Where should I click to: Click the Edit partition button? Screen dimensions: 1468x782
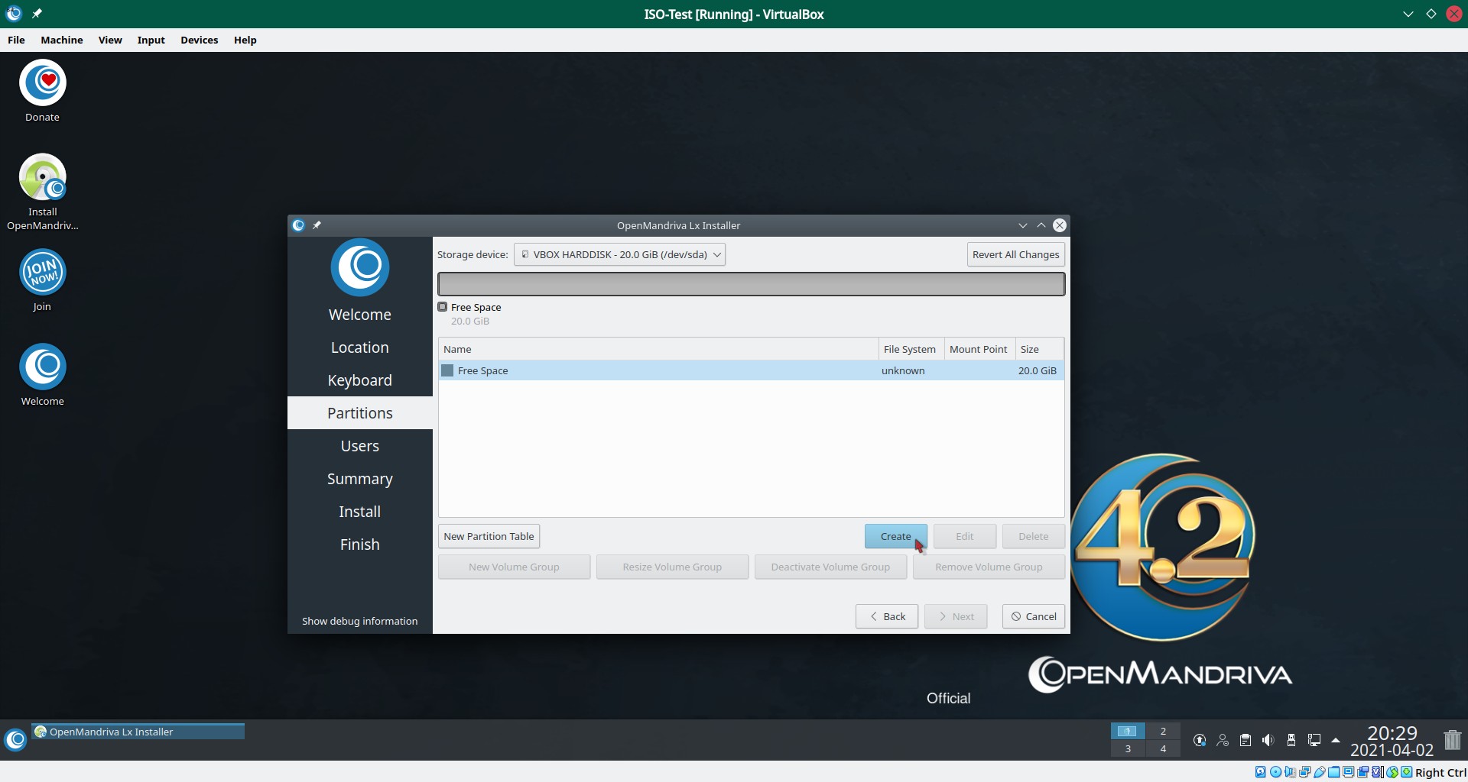tap(965, 536)
